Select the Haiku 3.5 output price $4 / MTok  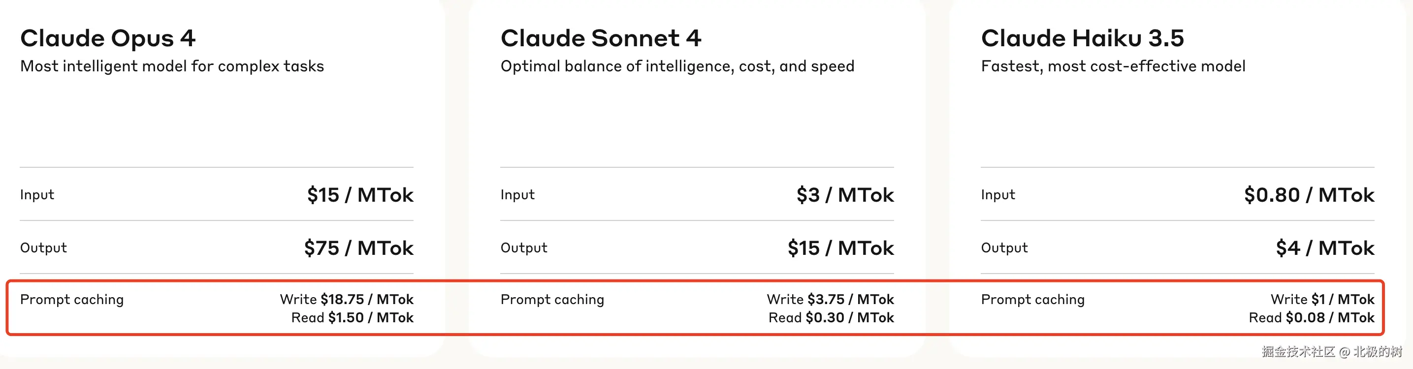(x=1325, y=248)
